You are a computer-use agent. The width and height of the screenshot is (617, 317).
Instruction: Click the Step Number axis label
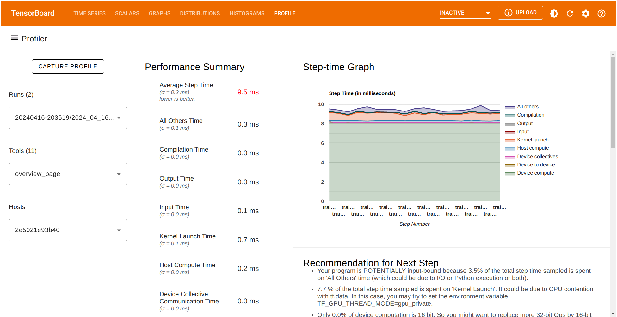pyautogui.click(x=414, y=224)
